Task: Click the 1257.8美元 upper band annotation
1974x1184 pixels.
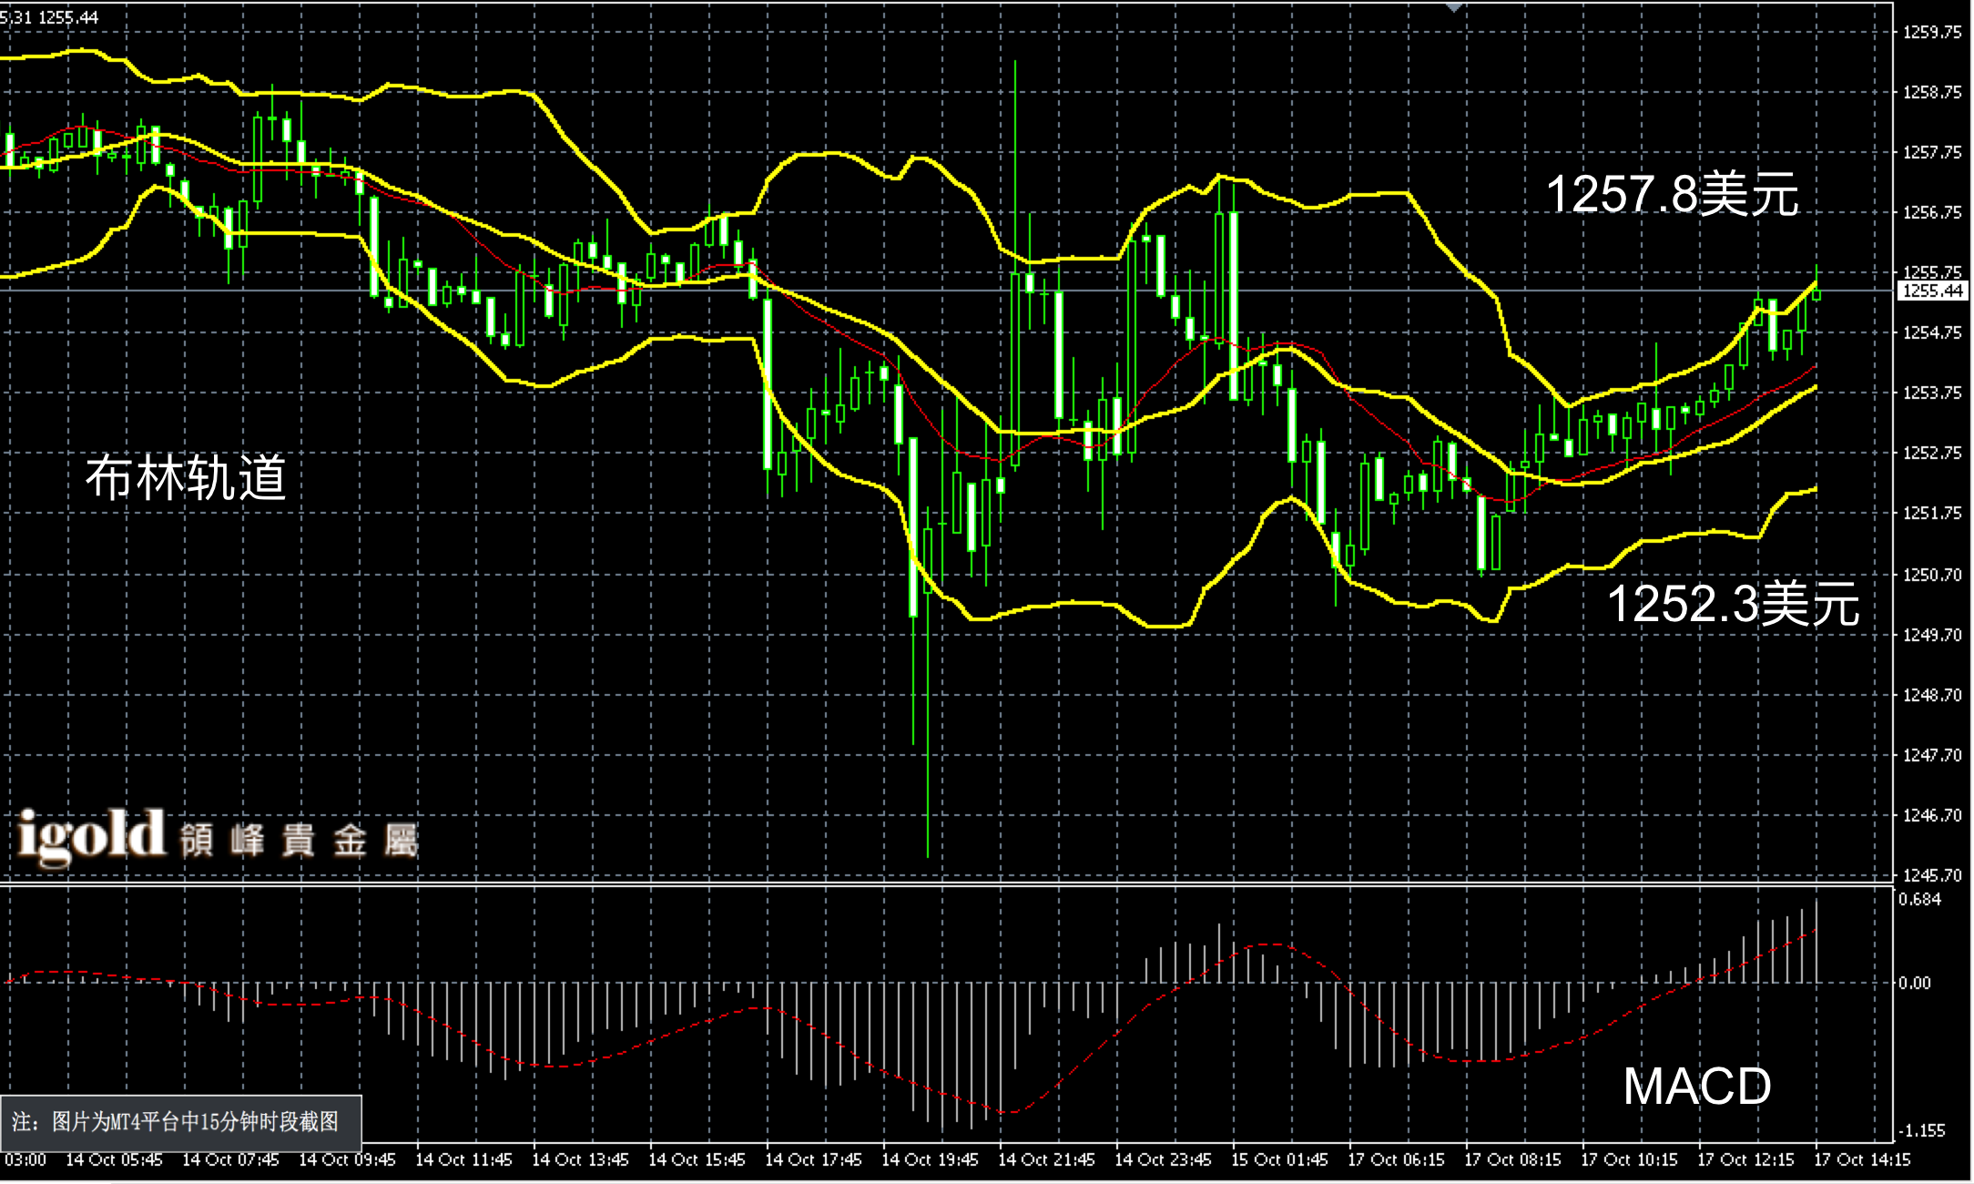Action: point(1672,195)
